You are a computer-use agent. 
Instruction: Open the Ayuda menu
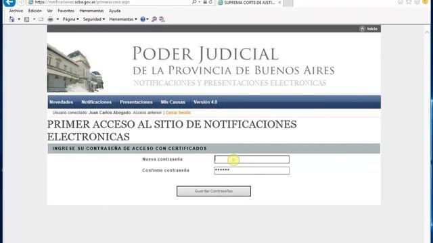114,11
